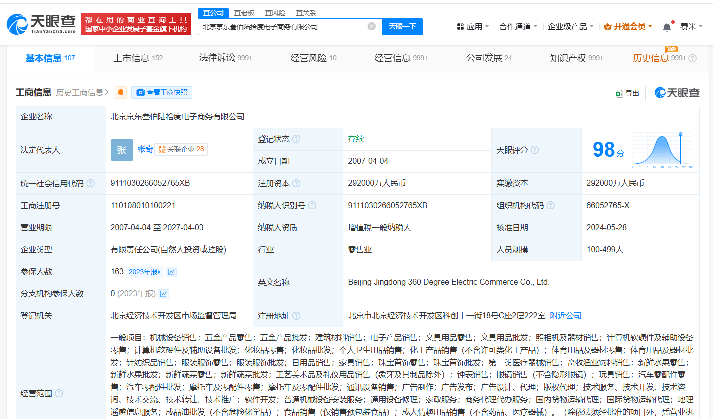The height and width of the screenshot is (419, 713).
Task: Open the 开通会员 dropdown
Action: (628, 27)
